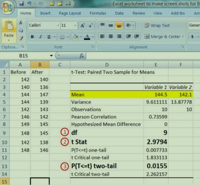This screenshot has height=185, width=200.
Task: Apply font color A
Action: tap(87, 37)
